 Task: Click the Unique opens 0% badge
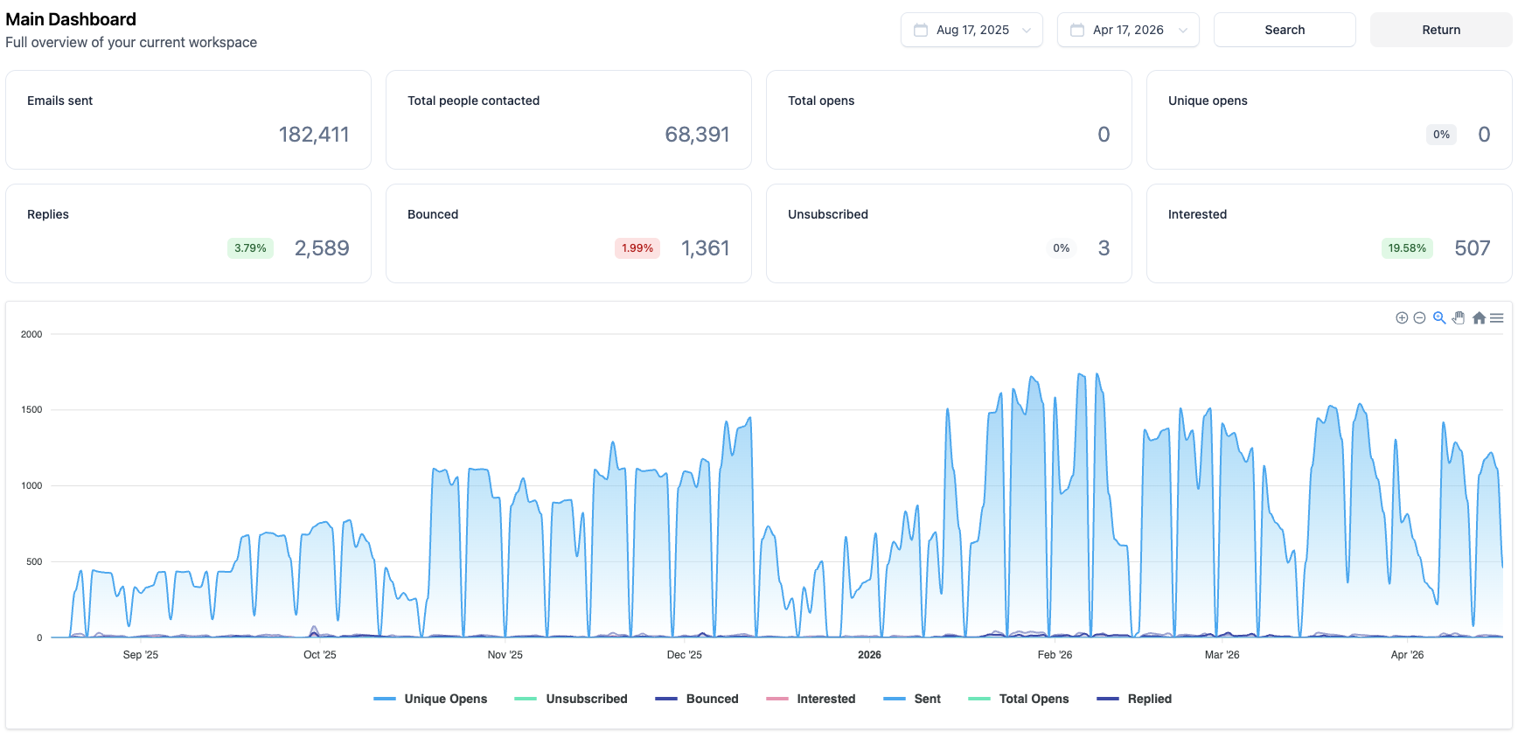click(x=1441, y=135)
